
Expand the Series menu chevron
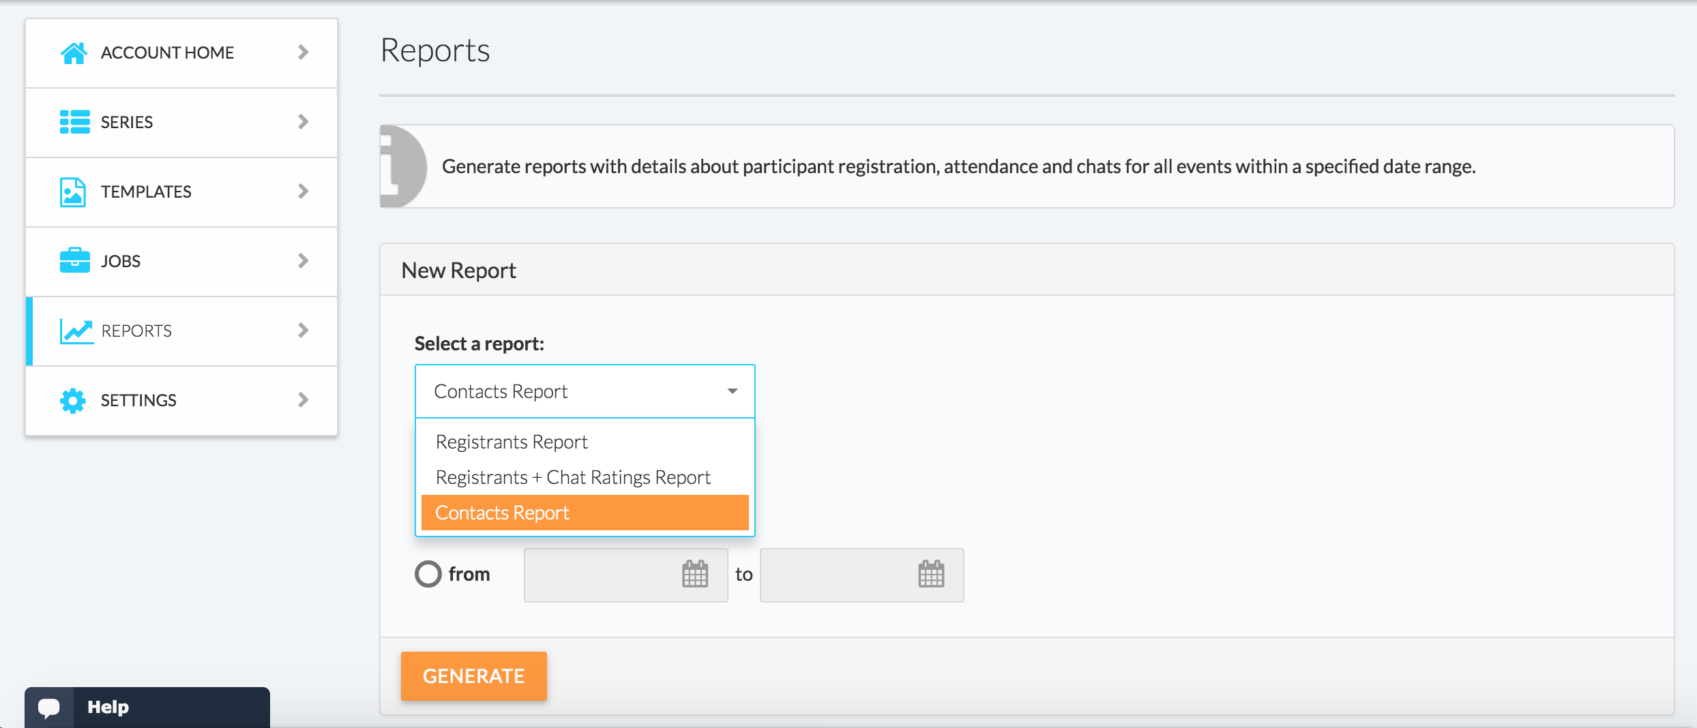click(304, 122)
